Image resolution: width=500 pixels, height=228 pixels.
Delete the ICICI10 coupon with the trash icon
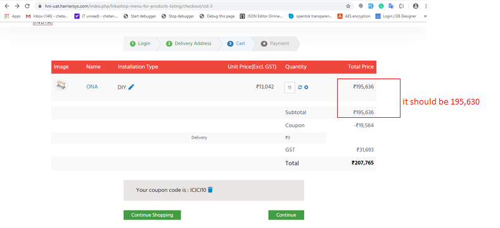coord(210,189)
